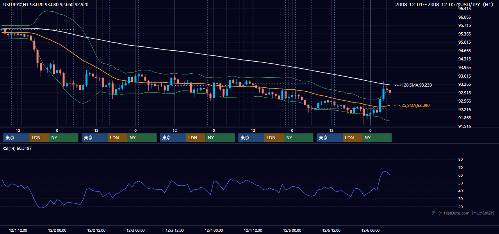Click the 2008-12-01~2008-12-05 USD/JPY (H1) heading
499x234 pixels.
444,4
